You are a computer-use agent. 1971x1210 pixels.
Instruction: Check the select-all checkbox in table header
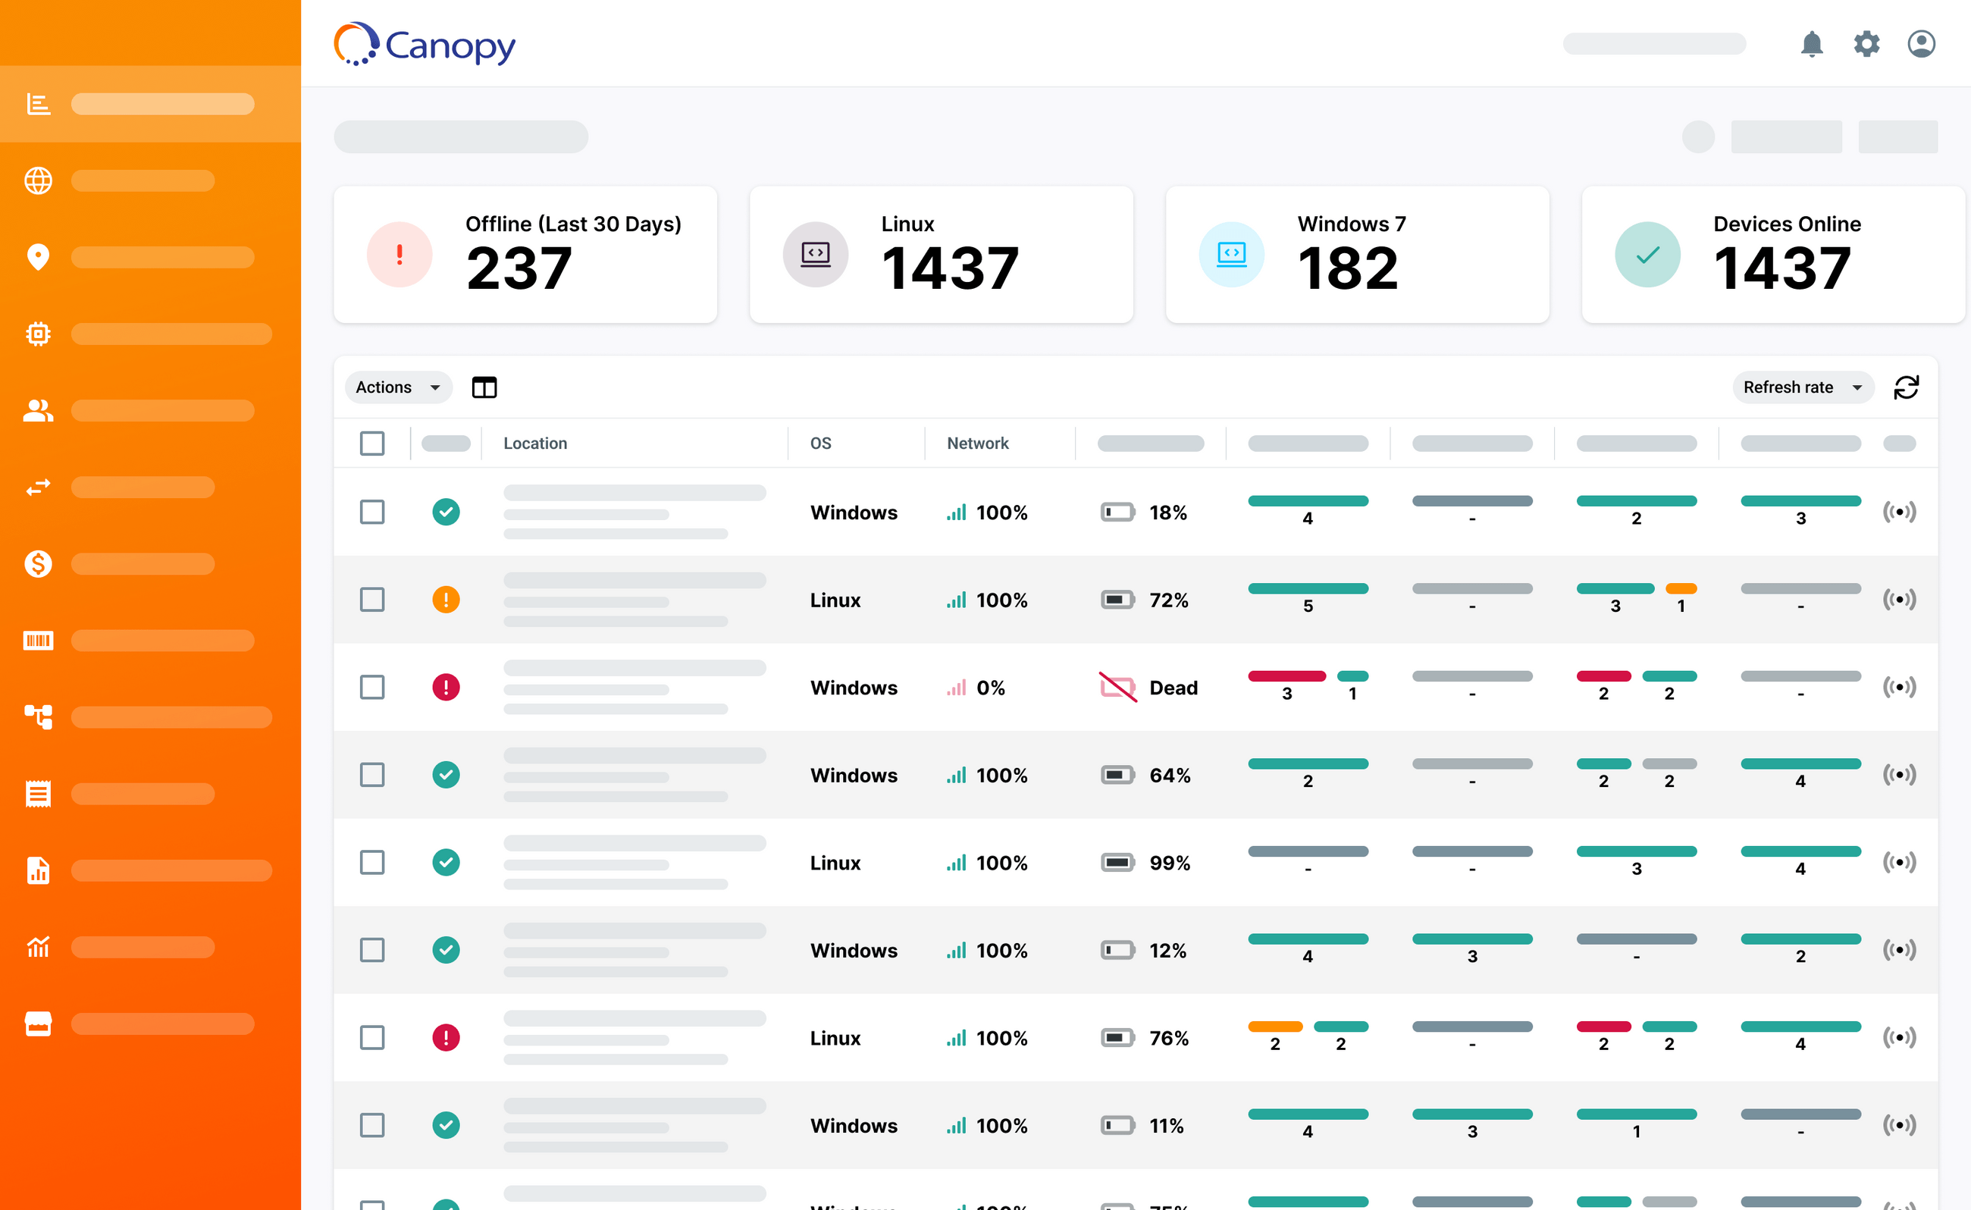tap(372, 444)
